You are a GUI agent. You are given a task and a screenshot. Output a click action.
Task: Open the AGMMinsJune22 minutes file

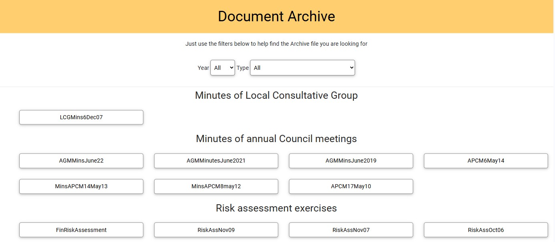pyautogui.click(x=81, y=161)
